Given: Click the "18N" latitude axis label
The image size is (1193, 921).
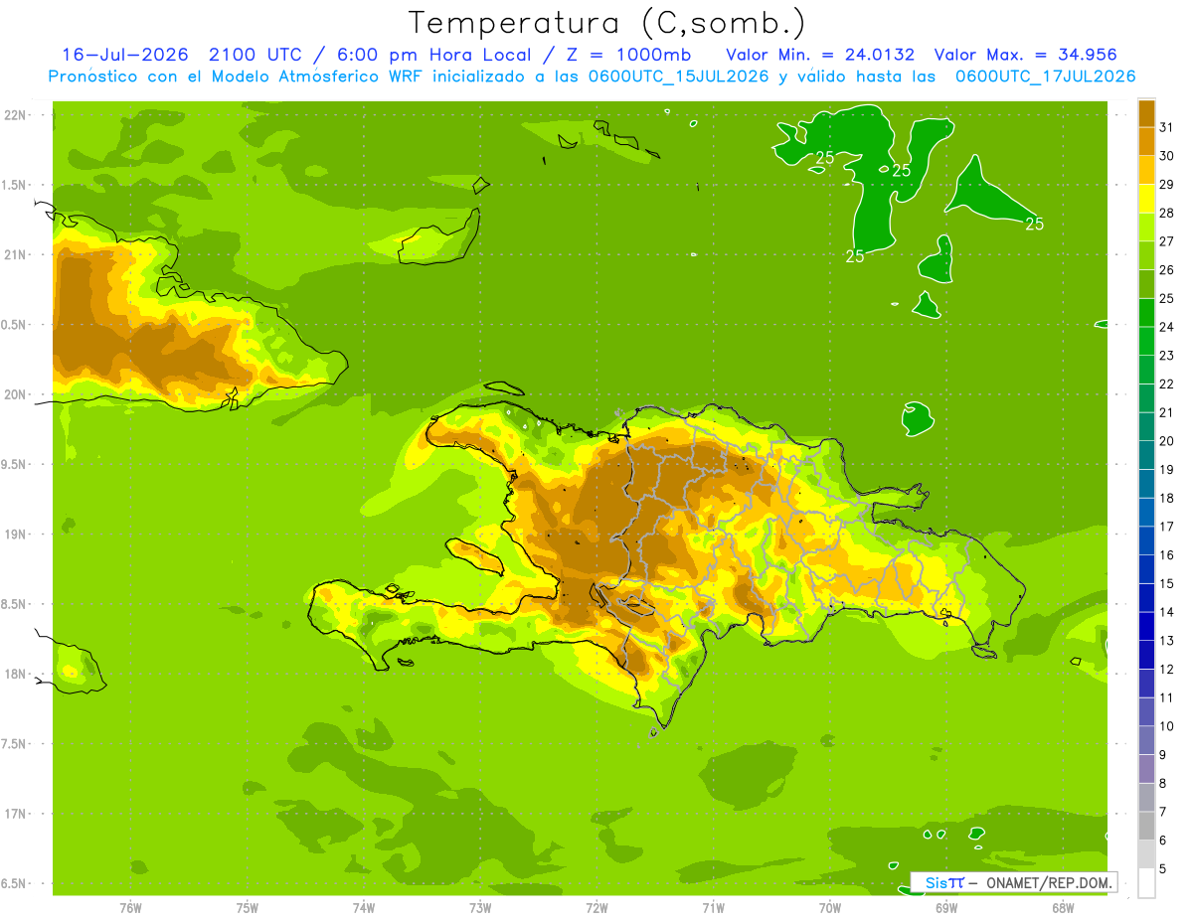Looking at the screenshot, I should click(14, 674).
